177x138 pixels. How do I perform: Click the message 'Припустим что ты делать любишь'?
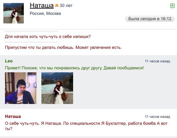pyautogui.click(x=63, y=48)
